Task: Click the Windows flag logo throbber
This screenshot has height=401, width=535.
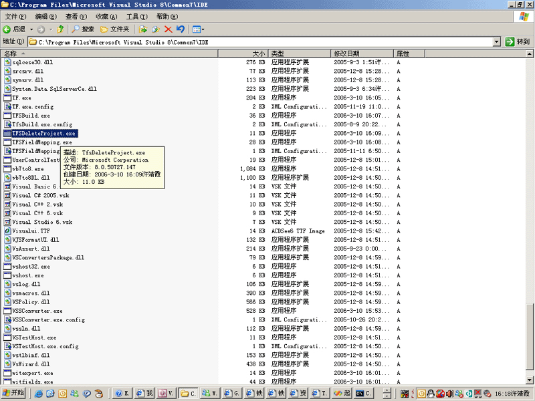Action: pyautogui.click(x=524, y=16)
